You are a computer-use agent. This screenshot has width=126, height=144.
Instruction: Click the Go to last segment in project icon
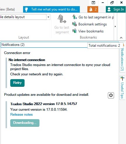(75, 17)
